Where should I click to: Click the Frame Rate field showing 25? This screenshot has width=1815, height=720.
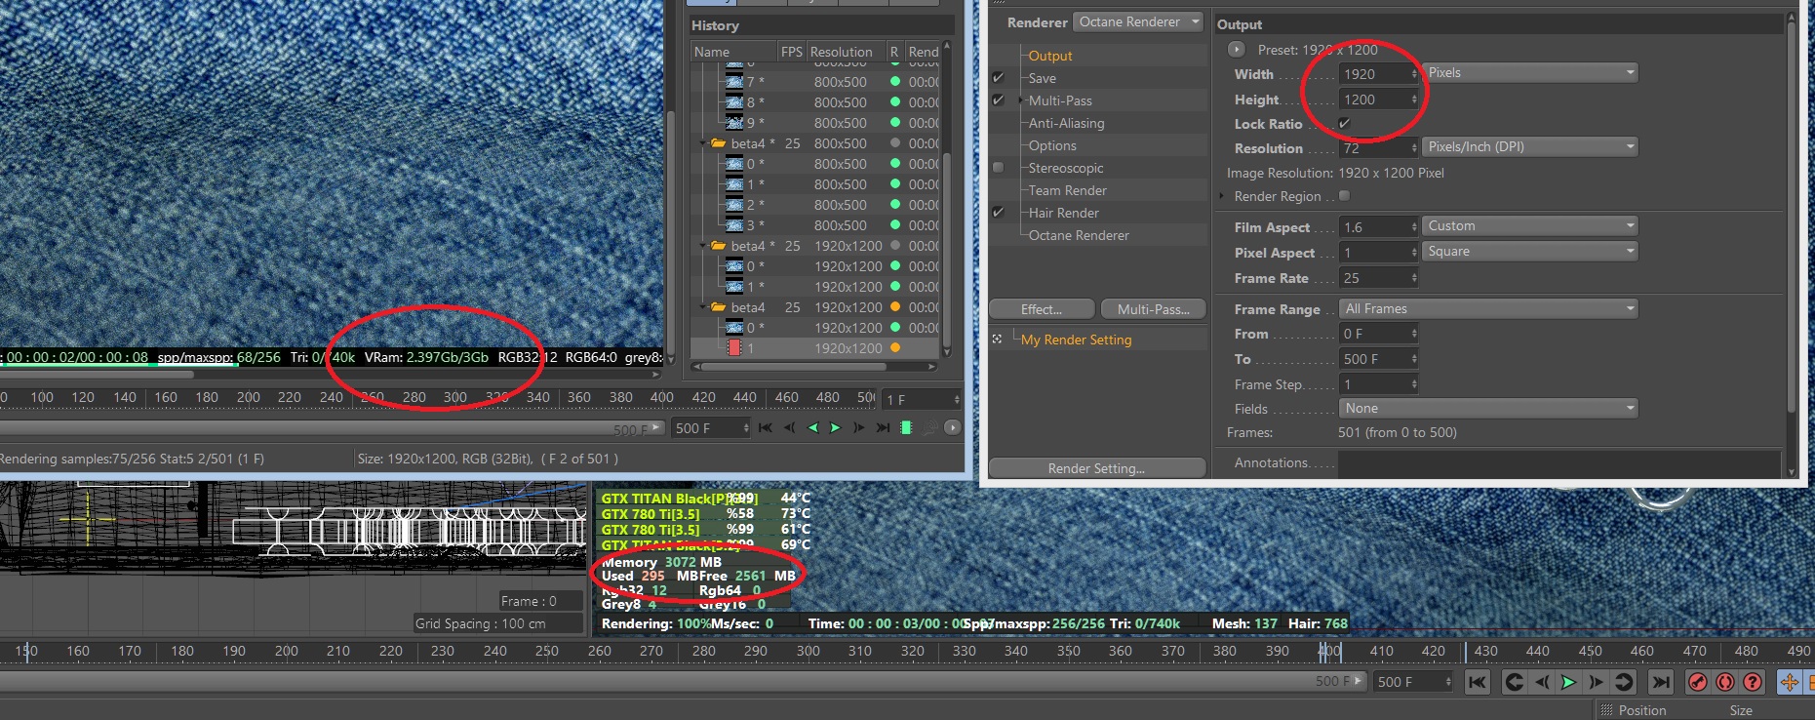pos(1378,278)
